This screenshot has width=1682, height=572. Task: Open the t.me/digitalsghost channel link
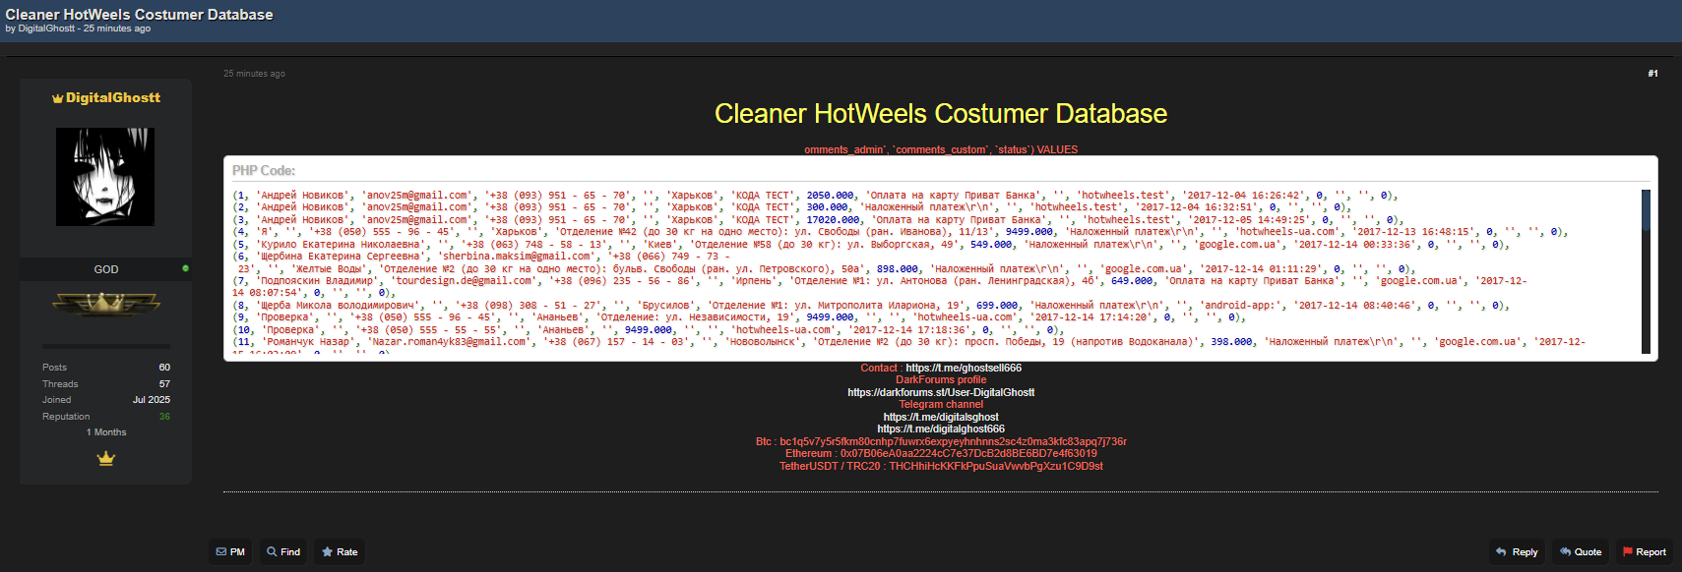[x=941, y=417]
